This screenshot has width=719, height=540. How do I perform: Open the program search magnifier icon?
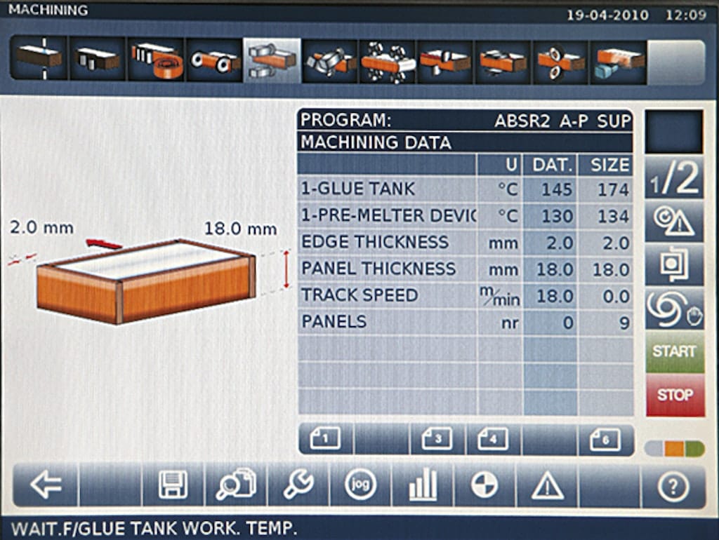[235, 485]
